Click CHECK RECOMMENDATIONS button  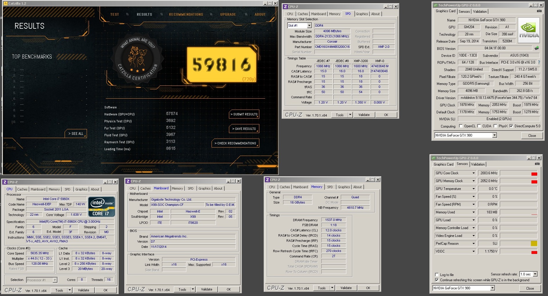(235, 143)
